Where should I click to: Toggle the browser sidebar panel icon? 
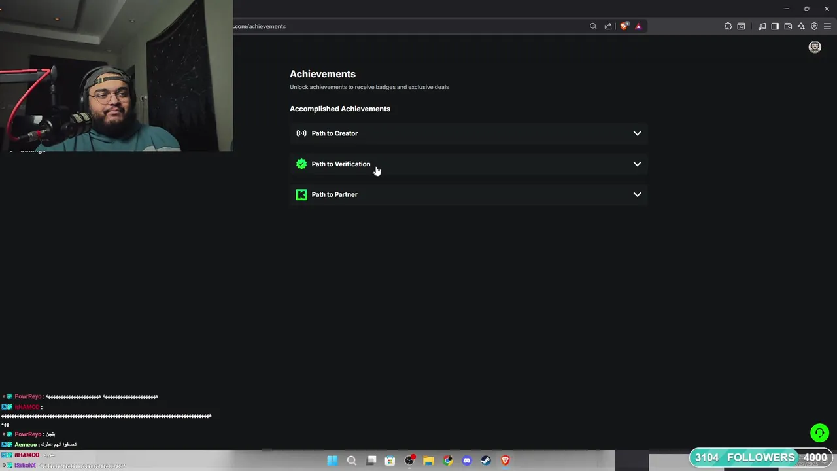(x=775, y=26)
